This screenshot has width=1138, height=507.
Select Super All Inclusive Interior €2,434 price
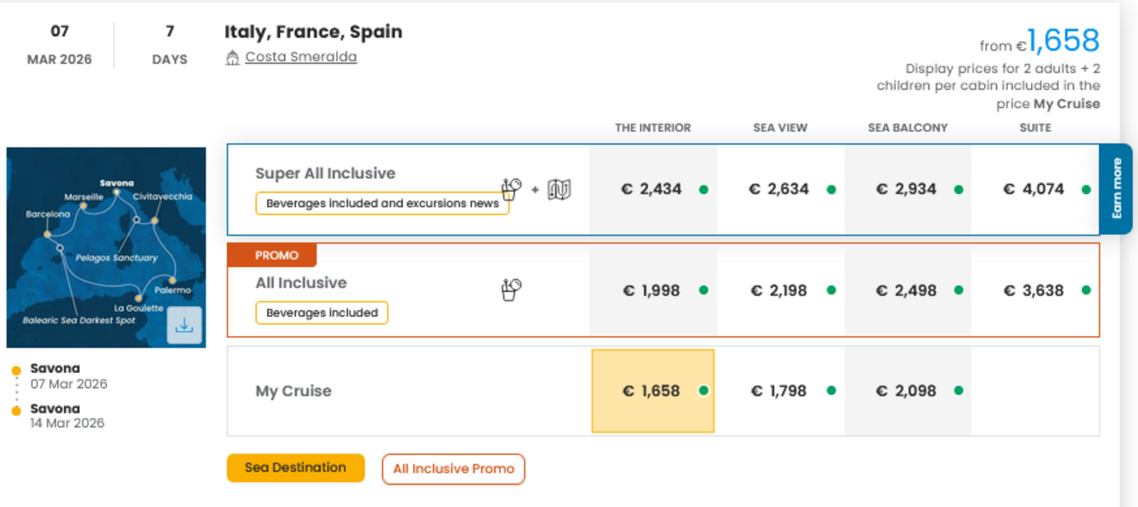[x=652, y=189]
